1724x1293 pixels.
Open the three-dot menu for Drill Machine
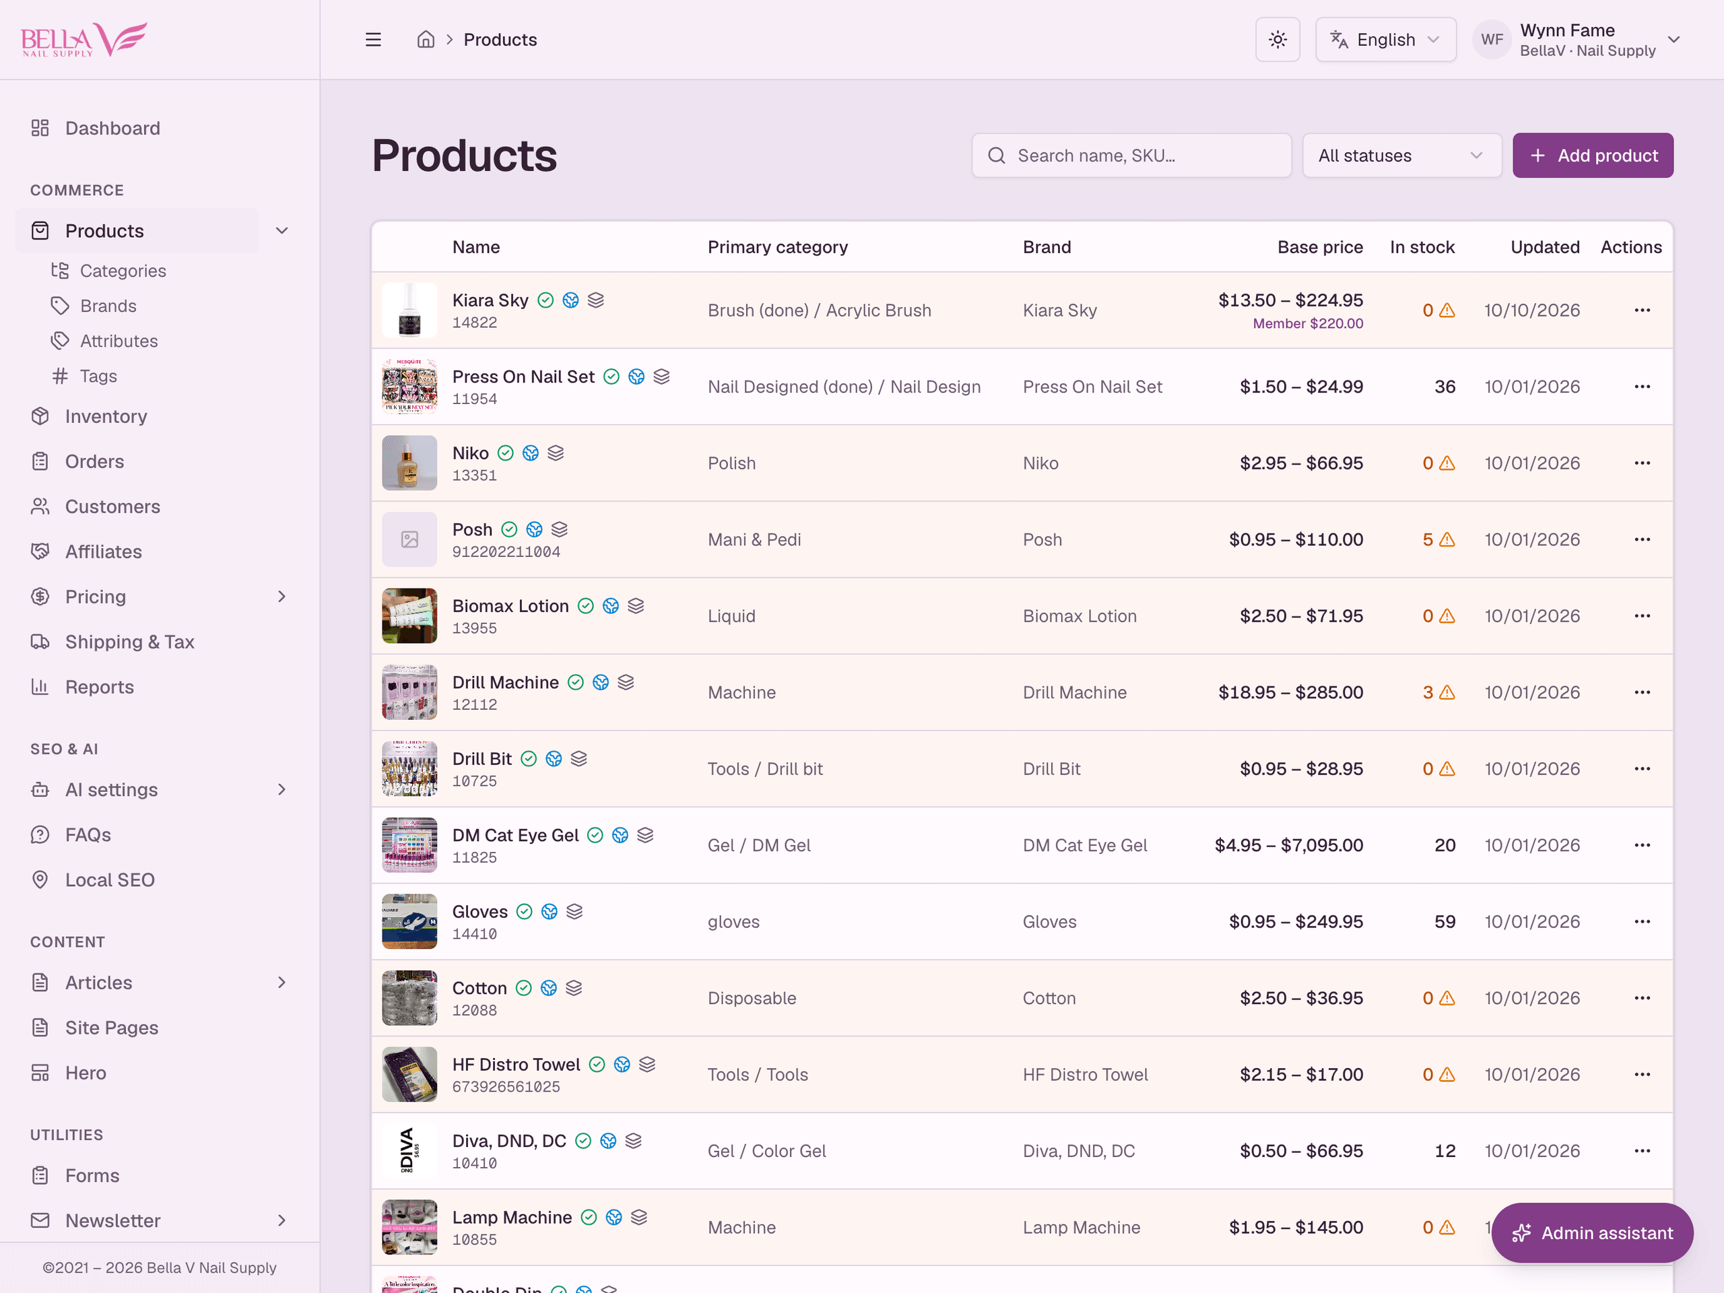click(x=1642, y=692)
